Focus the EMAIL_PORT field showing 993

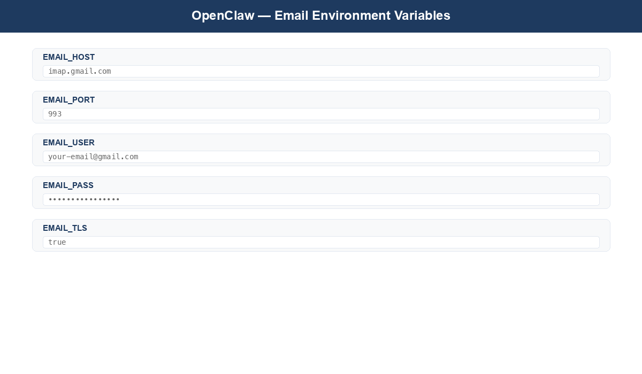(321, 114)
